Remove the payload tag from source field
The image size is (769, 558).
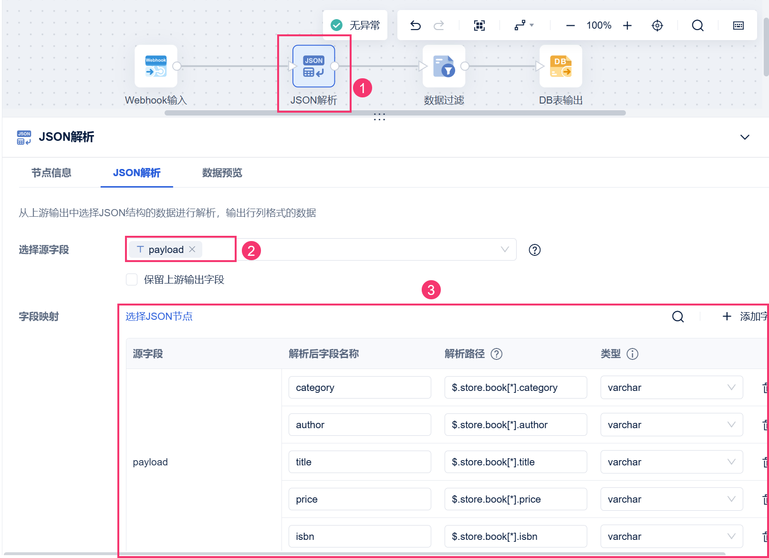click(192, 249)
